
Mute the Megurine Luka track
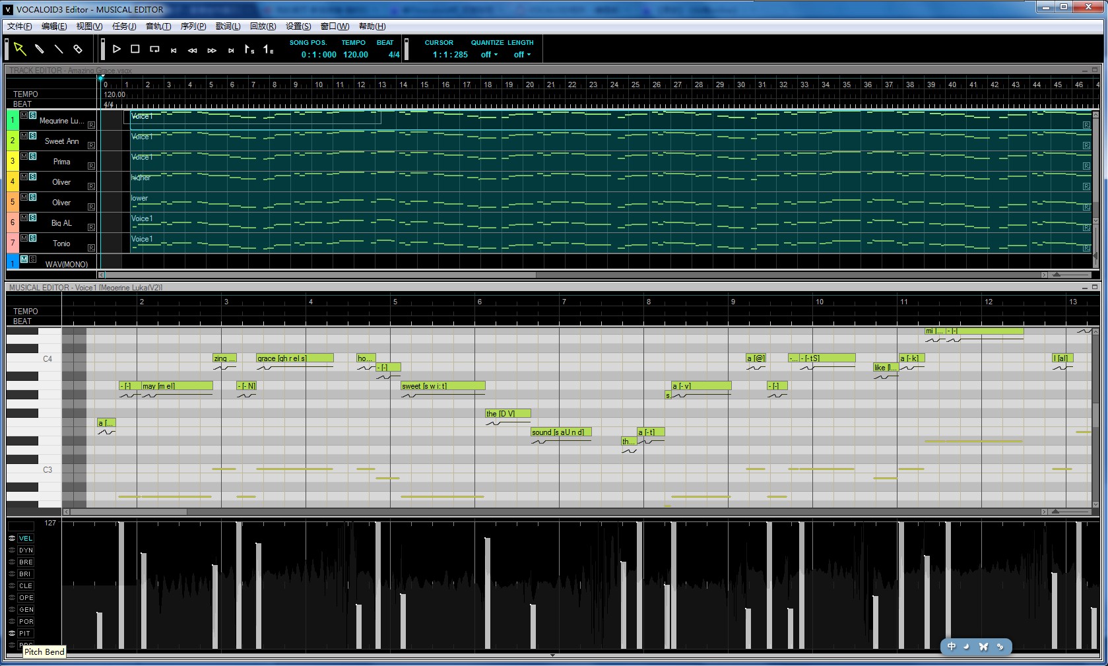(24, 116)
